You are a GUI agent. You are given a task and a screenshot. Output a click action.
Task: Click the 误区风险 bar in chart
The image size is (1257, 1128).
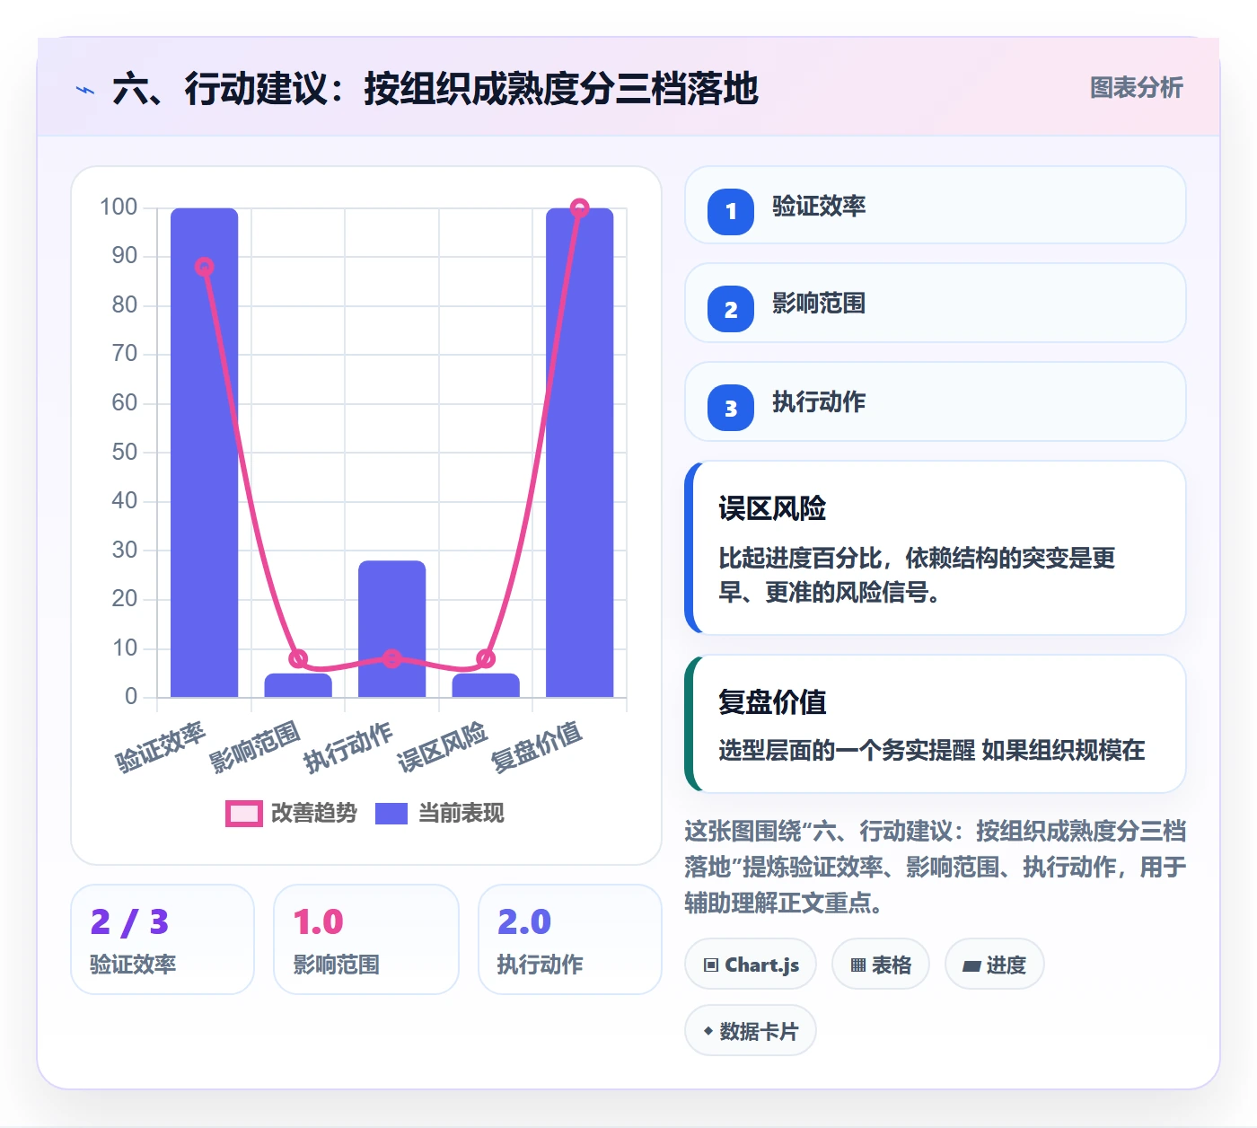(486, 685)
